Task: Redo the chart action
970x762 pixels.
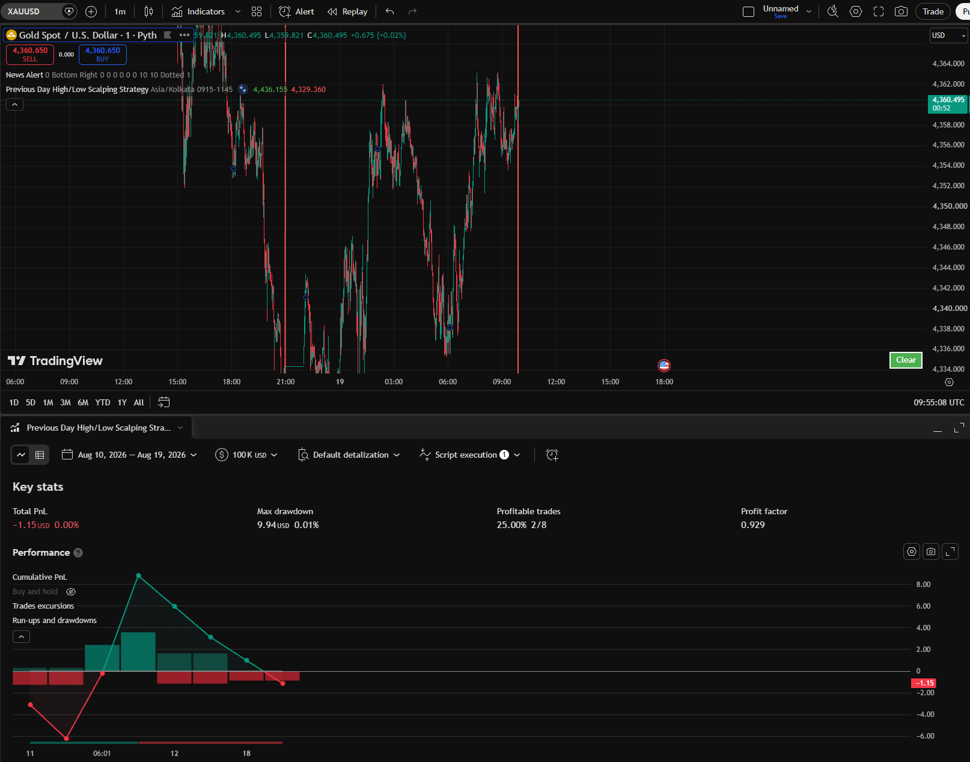Action: (x=412, y=11)
